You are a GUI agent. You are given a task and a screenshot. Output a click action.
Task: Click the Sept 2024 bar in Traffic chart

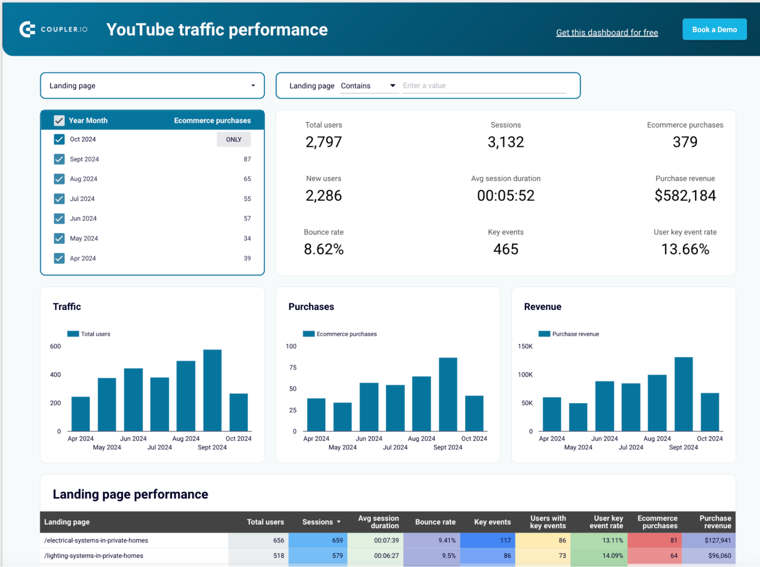pyautogui.click(x=212, y=390)
